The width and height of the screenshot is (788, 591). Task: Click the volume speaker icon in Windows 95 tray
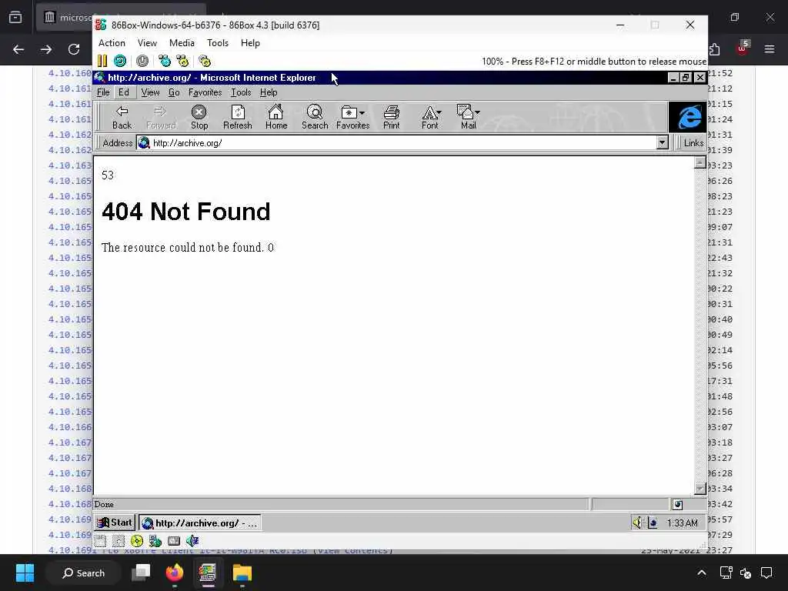point(637,523)
